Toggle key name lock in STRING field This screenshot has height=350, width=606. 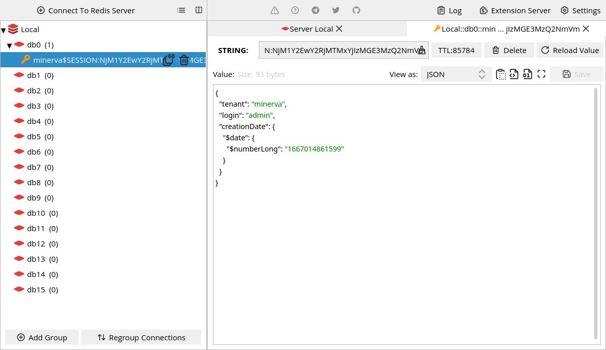point(422,50)
